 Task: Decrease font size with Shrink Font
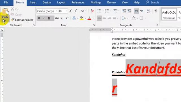[x=76, y=11]
